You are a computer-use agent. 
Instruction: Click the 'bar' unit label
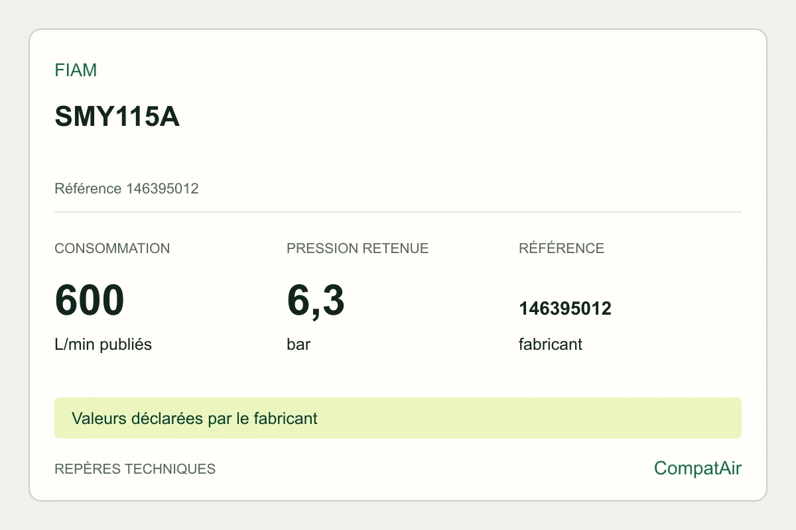click(298, 344)
